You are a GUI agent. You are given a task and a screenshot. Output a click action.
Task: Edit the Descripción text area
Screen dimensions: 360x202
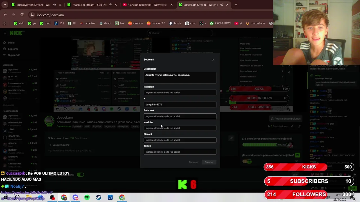pyautogui.click(x=180, y=78)
